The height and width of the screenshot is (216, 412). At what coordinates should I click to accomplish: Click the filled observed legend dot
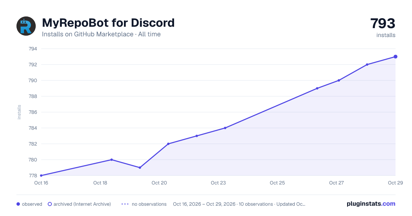point(18,204)
